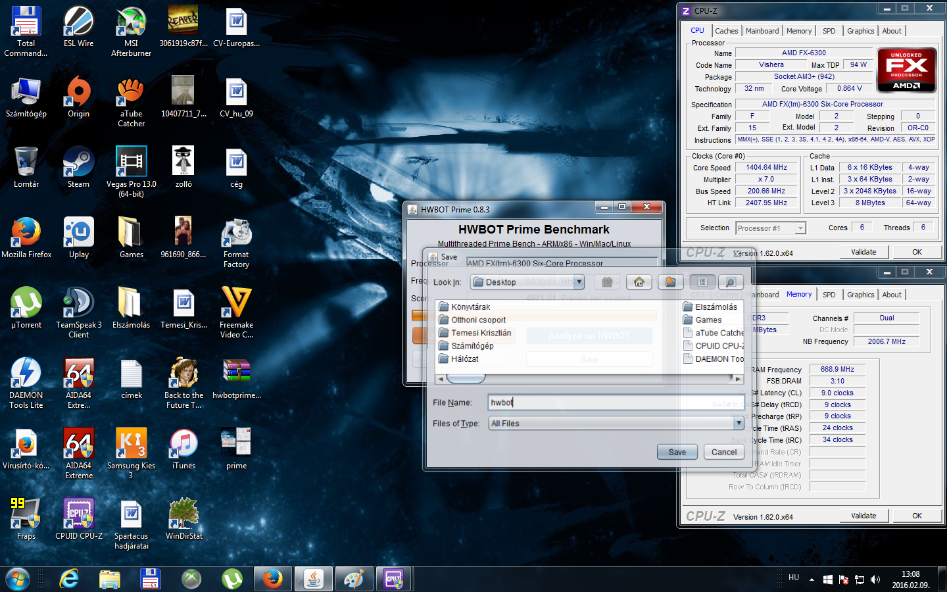
Task: Open the Lomtár recycle bin
Action: (26, 167)
